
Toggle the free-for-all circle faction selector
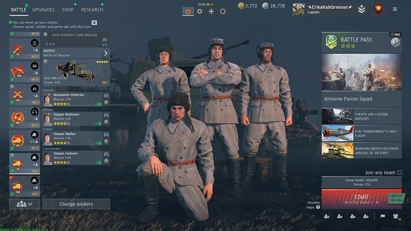click(x=222, y=11)
